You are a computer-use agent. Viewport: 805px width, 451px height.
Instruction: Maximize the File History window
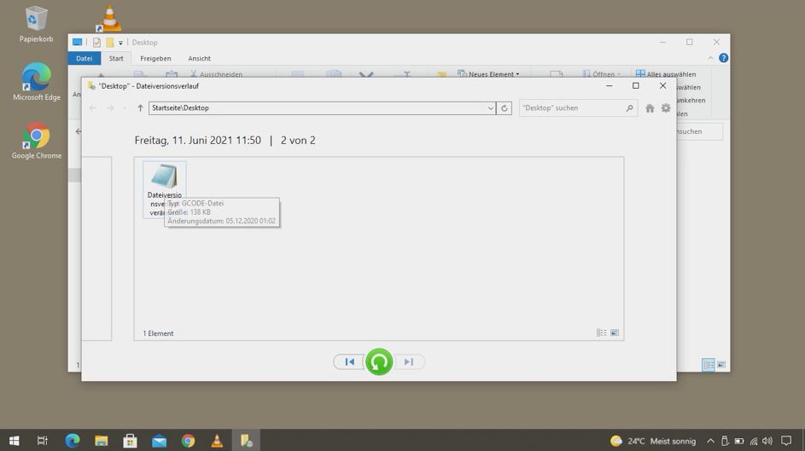point(636,86)
